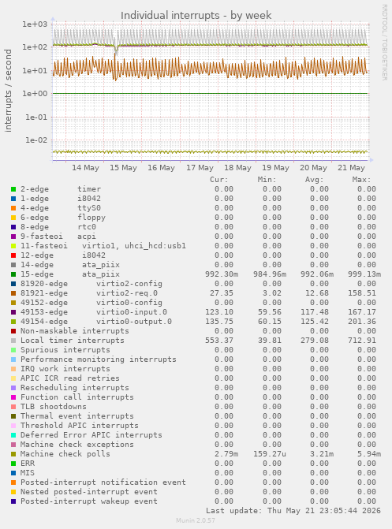The height and width of the screenshot is (529, 392).
Task: Click the olive Machine check polls swatch
Action: click(x=13, y=454)
